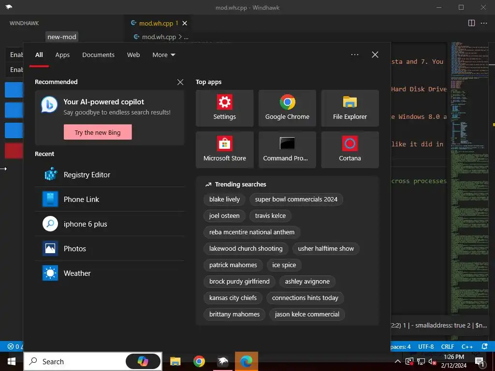Select the All search tab
The height and width of the screenshot is (371, 495).
click(x=39, y=55)
